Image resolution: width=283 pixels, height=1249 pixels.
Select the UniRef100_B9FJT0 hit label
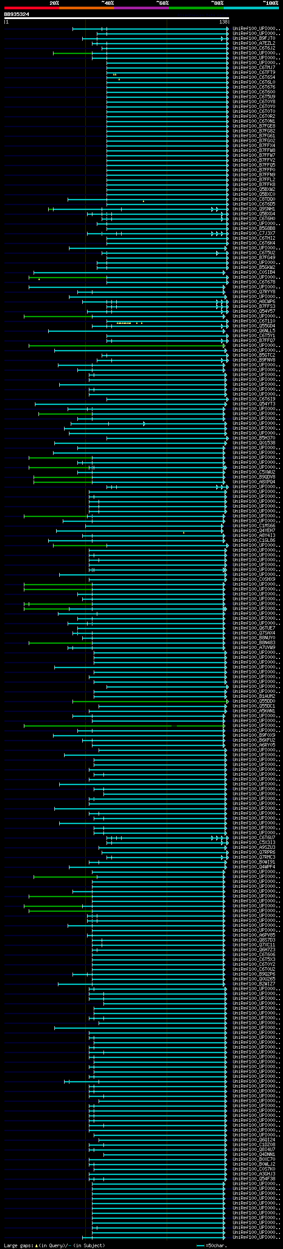[254, 38]
